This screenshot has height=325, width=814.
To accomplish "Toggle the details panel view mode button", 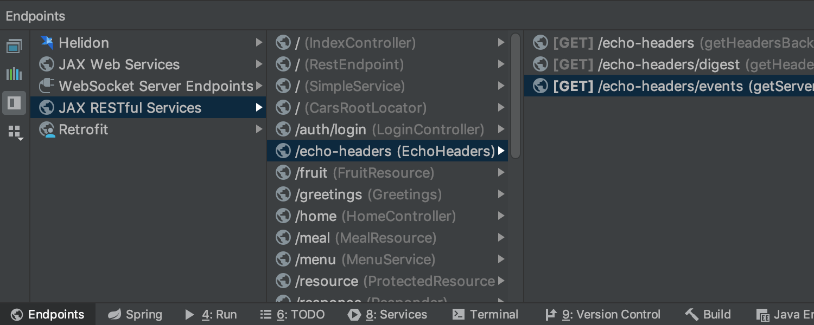I will tap(14, 103).
